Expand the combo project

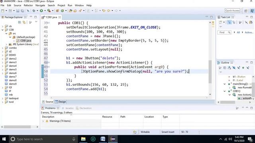point(2,48)
